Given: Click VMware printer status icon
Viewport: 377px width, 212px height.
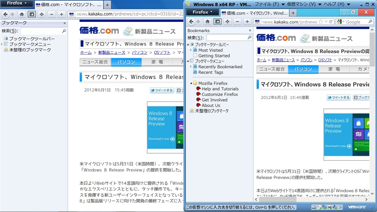Looking at the screenshot, I should (x=330, y=207).
